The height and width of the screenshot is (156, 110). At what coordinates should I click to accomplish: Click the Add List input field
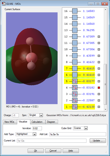pyautogui.click(x=78, y=134)
